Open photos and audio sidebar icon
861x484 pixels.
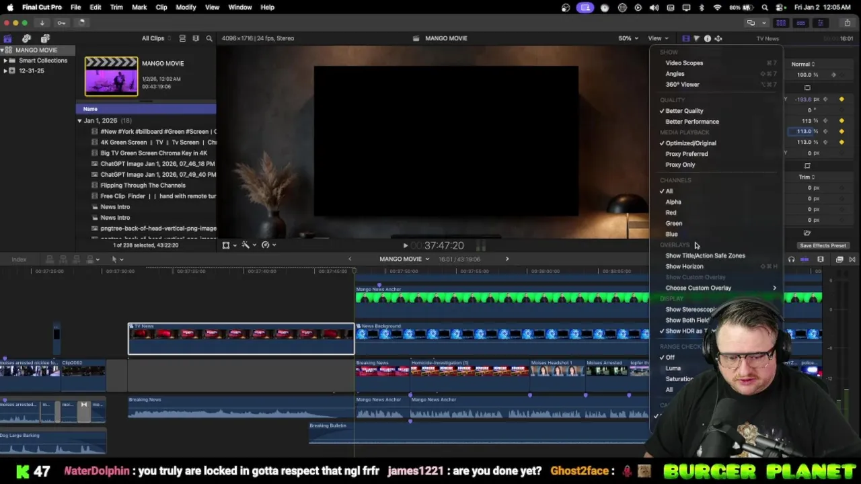pos(26,38)
